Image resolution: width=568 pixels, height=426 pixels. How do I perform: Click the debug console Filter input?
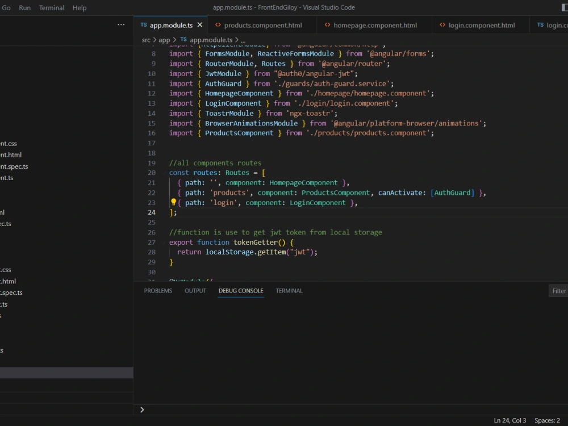(558, 291)
